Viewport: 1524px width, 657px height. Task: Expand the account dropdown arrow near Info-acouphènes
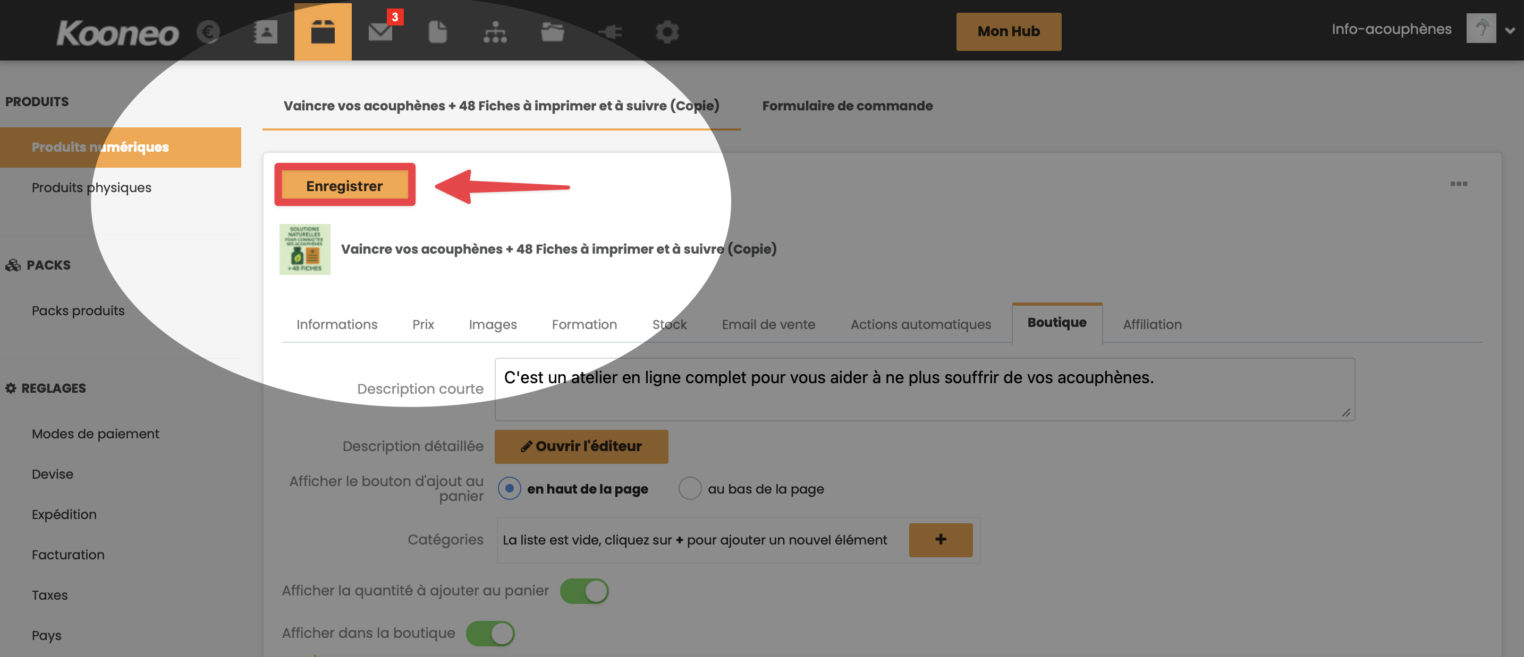coord(1510,31)
